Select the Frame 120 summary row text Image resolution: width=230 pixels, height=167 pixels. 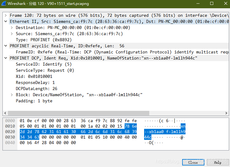[119, 15]
